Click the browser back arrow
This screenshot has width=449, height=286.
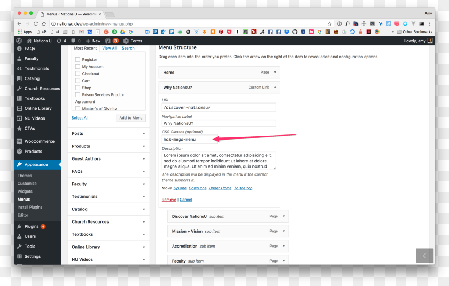click(19, 23)
